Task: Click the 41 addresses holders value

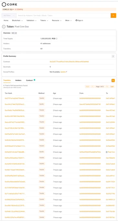Action: (x=45, y=44)
